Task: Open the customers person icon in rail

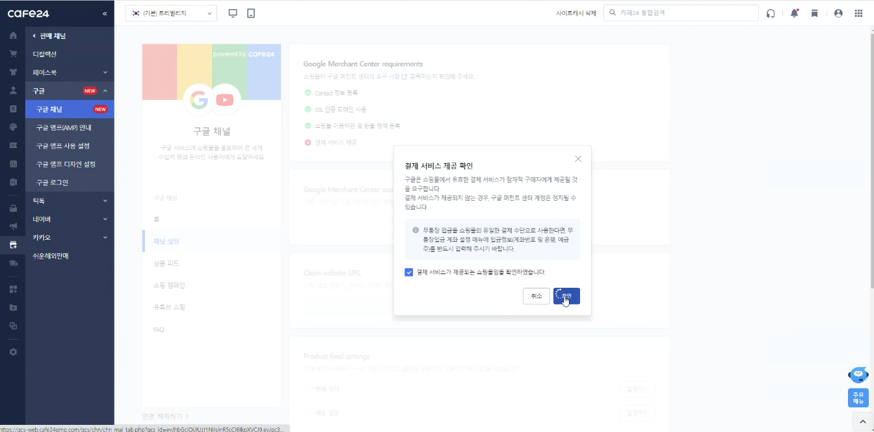Action: [x=13, y=90]
